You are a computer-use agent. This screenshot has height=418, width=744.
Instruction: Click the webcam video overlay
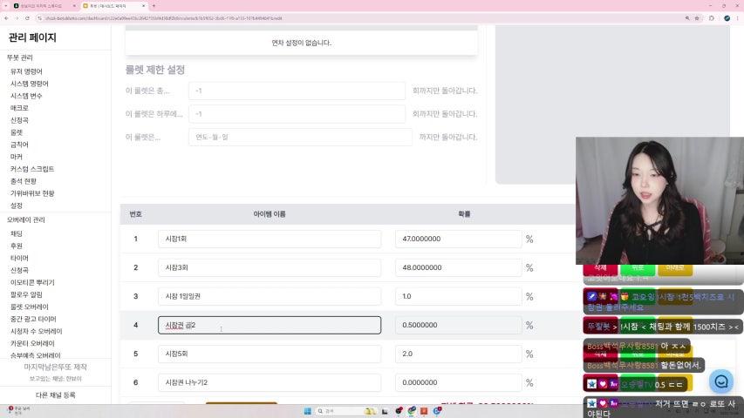click(x=659, y=200)
